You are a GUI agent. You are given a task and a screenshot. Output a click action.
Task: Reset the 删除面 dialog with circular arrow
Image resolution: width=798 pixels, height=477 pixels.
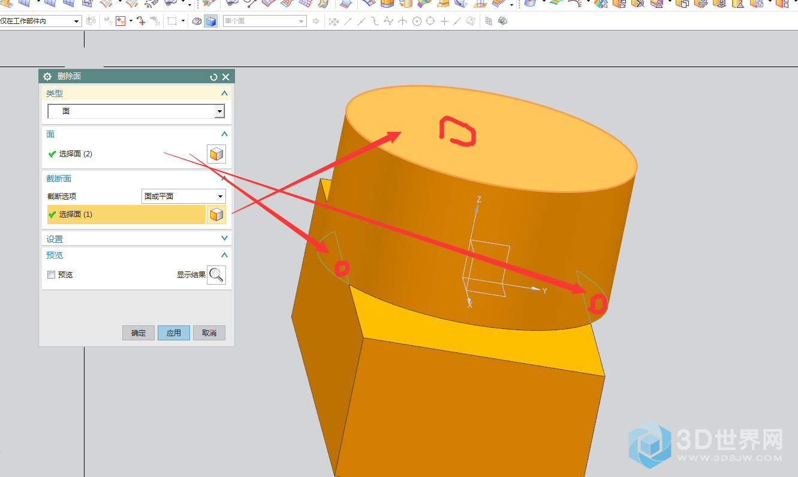coord(214,77)
